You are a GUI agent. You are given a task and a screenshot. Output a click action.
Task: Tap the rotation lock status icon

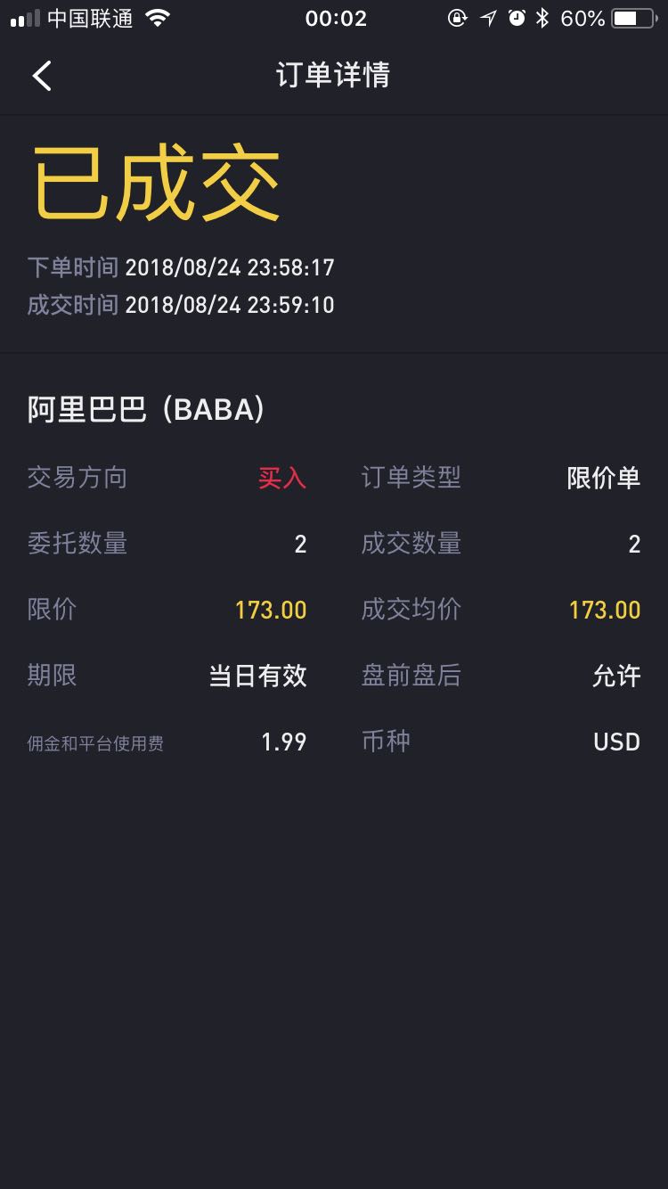click(x=457, y=18)
